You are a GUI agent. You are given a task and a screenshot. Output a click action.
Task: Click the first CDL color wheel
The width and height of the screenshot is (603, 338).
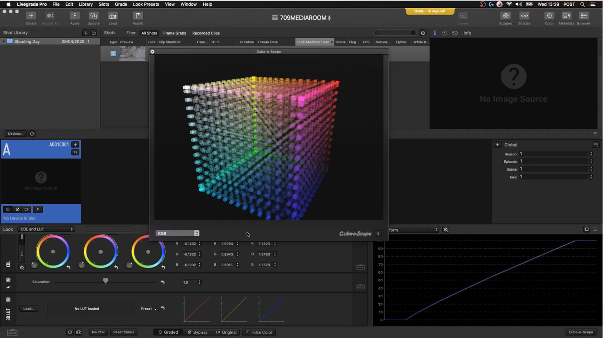point(53,252)
